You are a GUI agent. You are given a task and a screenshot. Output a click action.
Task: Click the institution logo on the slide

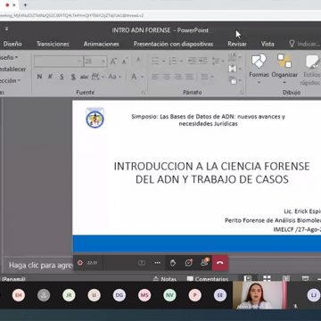point(95,118)
